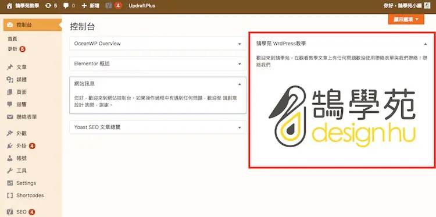
Task: Click the 網站訊息 widget title
Action: (x=84, y=84)
